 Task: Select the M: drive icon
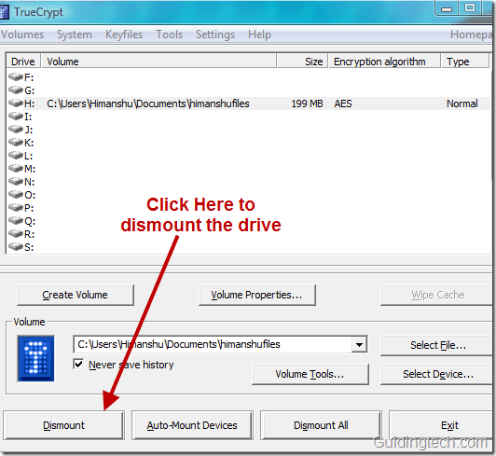[x=16, y=169]
